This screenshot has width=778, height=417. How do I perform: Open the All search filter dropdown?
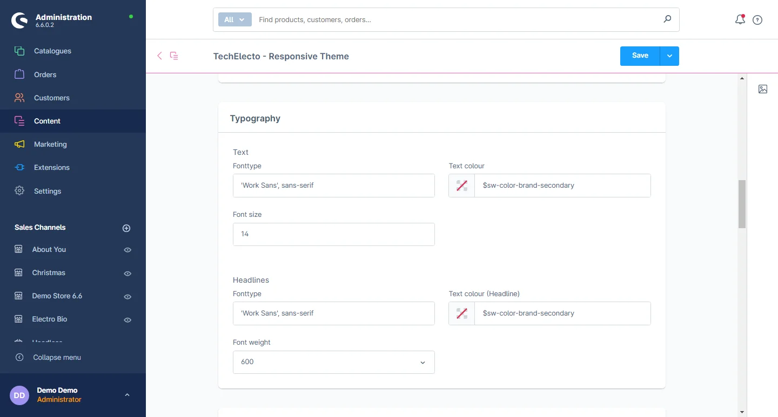point(234,19)
